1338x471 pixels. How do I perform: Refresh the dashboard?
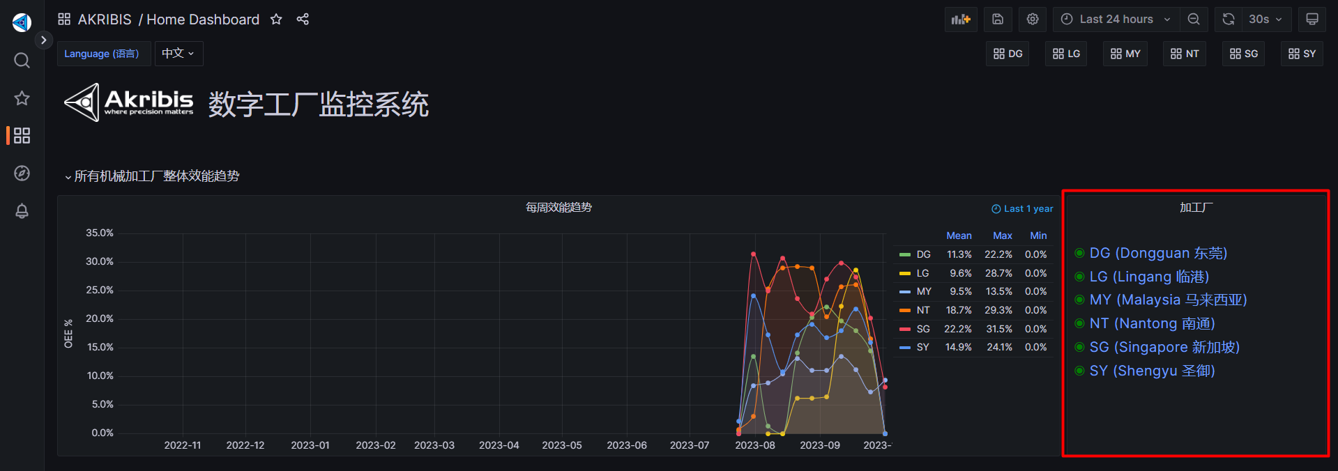click(1228, 20)
